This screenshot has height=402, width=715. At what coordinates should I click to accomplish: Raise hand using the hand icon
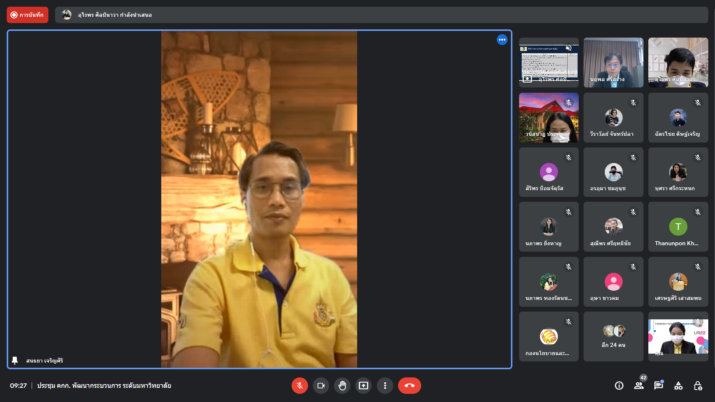tap(342, 386)
